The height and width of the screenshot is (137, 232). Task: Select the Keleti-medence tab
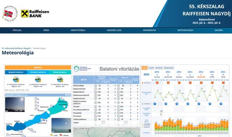point(60,72)
